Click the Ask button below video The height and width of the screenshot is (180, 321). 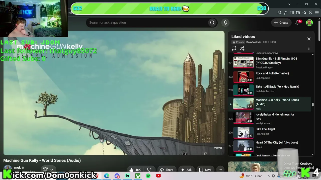pyautogui.click(x=186, y=170)
